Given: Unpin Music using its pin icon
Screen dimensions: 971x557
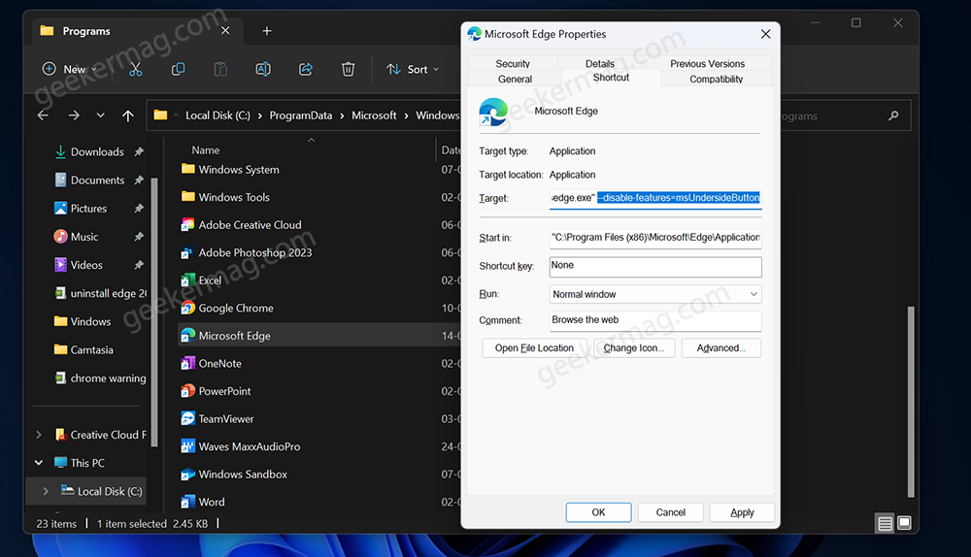Looking at the screenshot, I should click(139, 237).
